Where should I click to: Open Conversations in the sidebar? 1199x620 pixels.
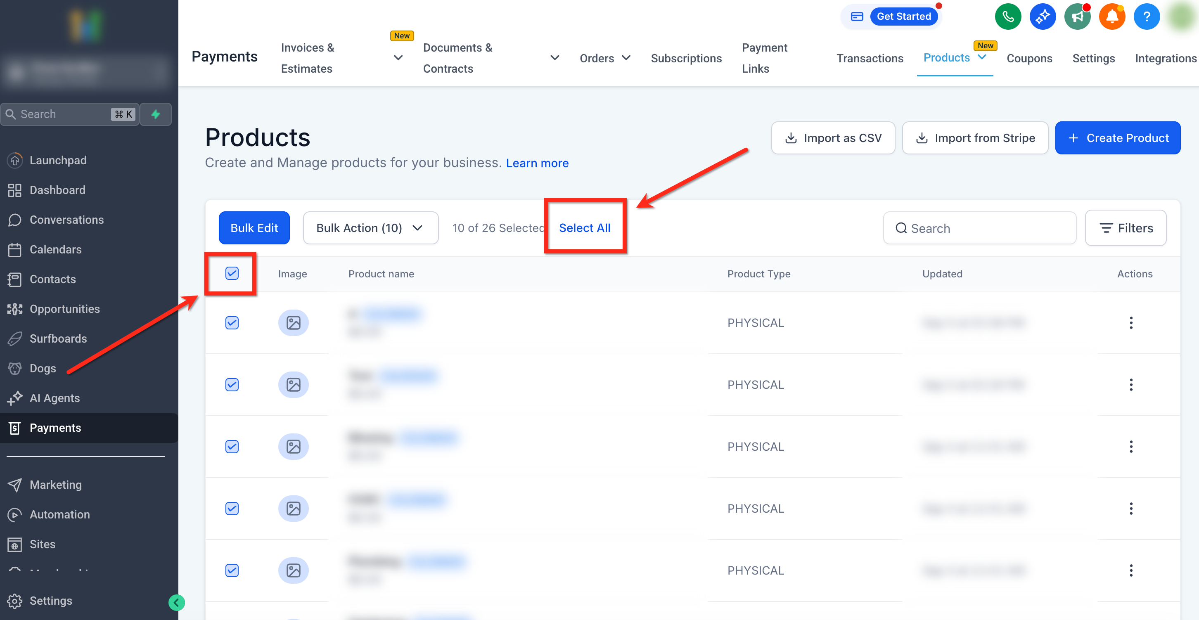(66, 220)
